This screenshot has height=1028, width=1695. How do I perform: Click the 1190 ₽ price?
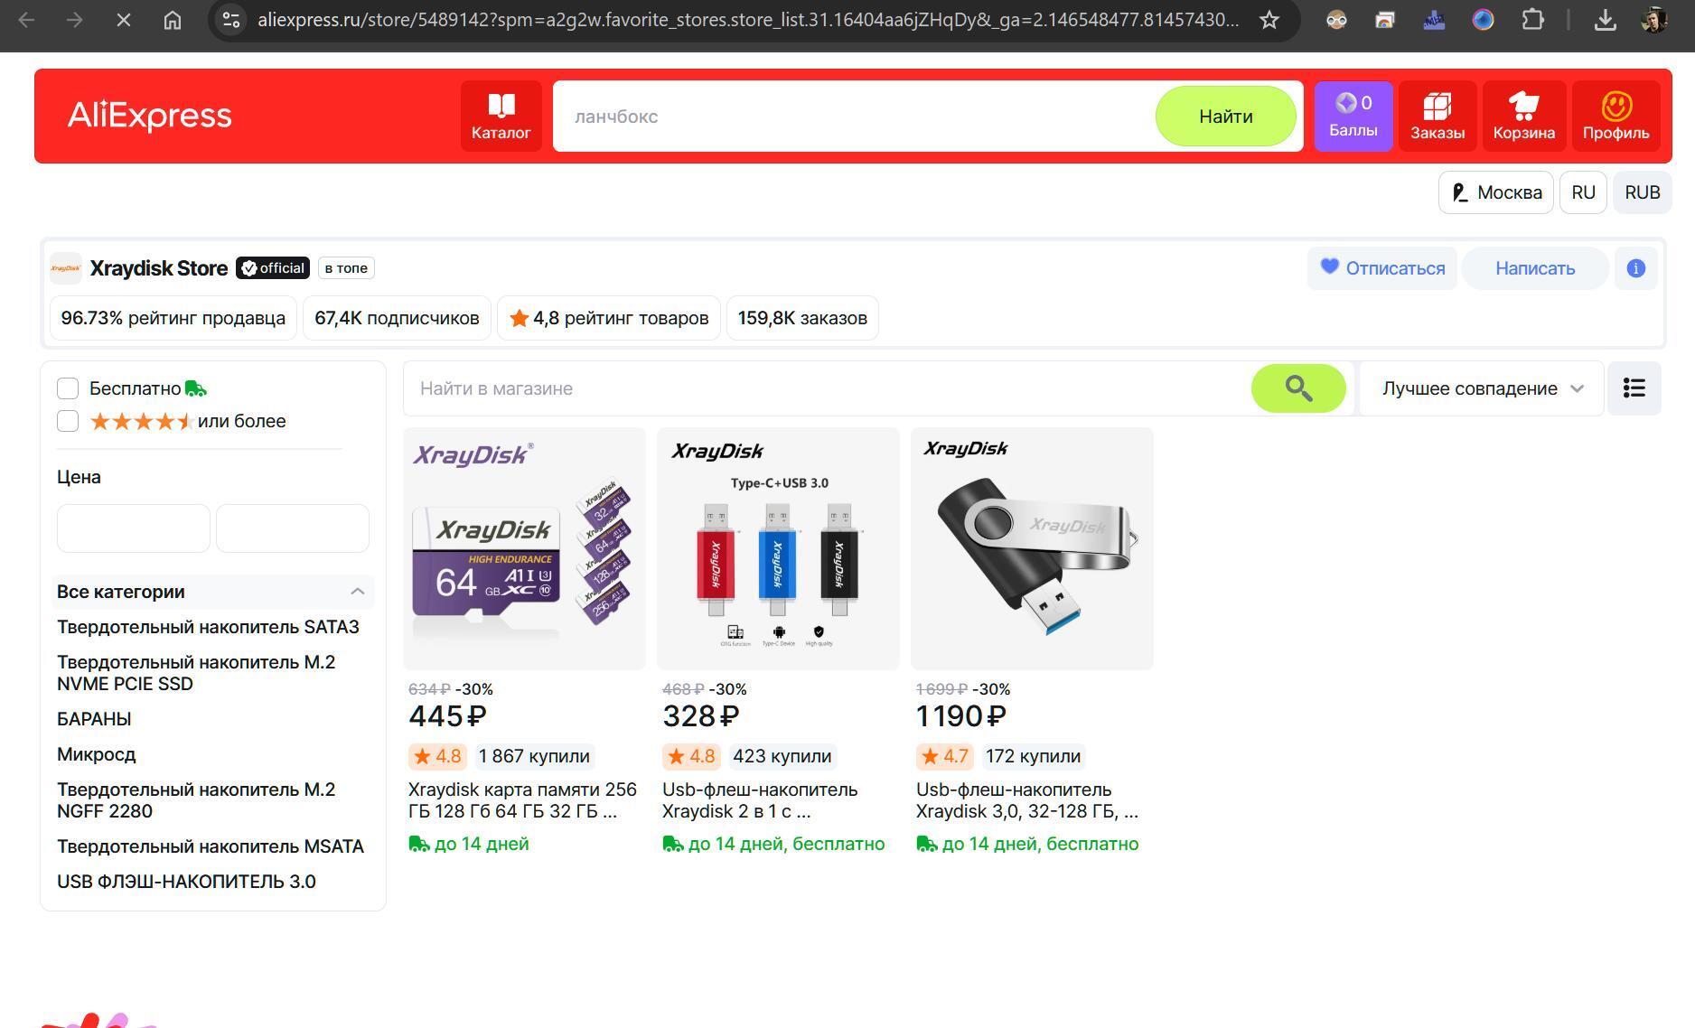tap(960, 716)
